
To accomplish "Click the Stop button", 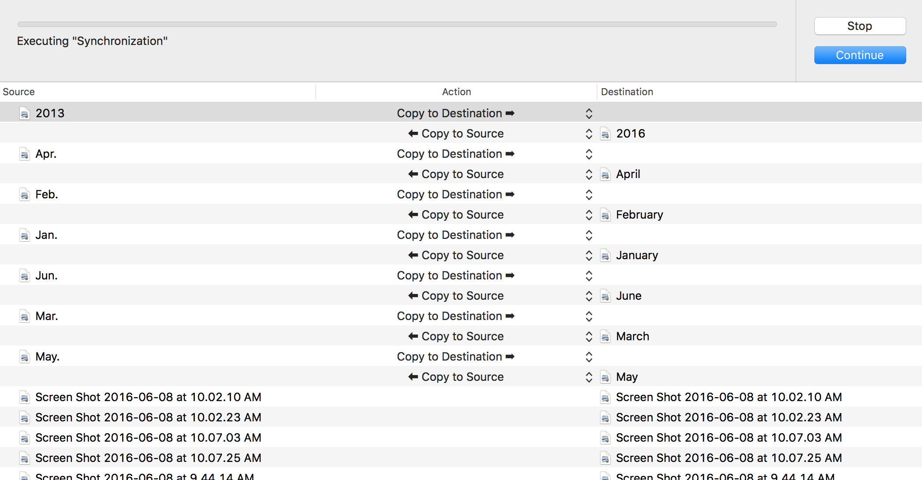I will [x=860, y=26].
